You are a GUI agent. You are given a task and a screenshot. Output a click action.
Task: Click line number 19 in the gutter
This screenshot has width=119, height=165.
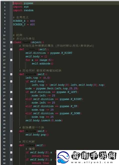coord(4,67)
